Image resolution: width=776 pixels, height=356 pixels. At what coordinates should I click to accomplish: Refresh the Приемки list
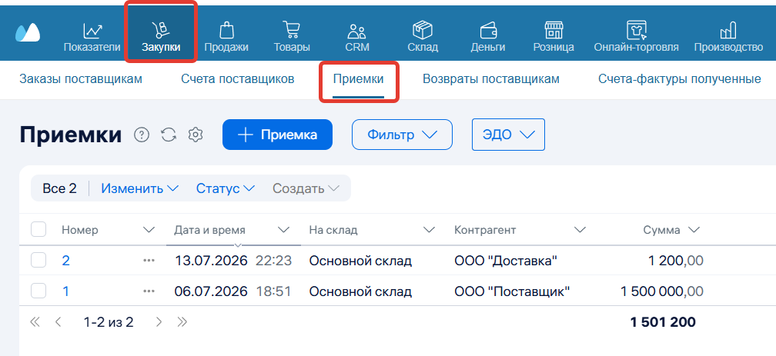169,135
